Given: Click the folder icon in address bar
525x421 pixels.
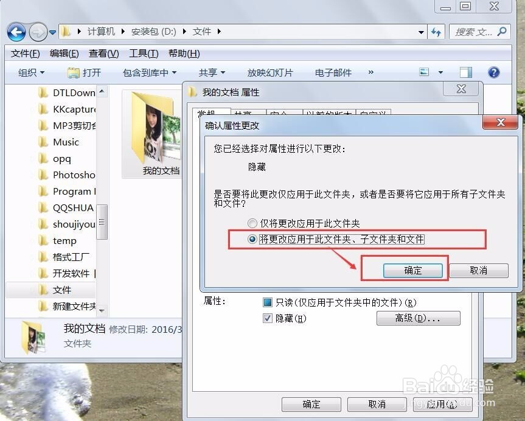Looking at the screenshot, I should [66, 32].
